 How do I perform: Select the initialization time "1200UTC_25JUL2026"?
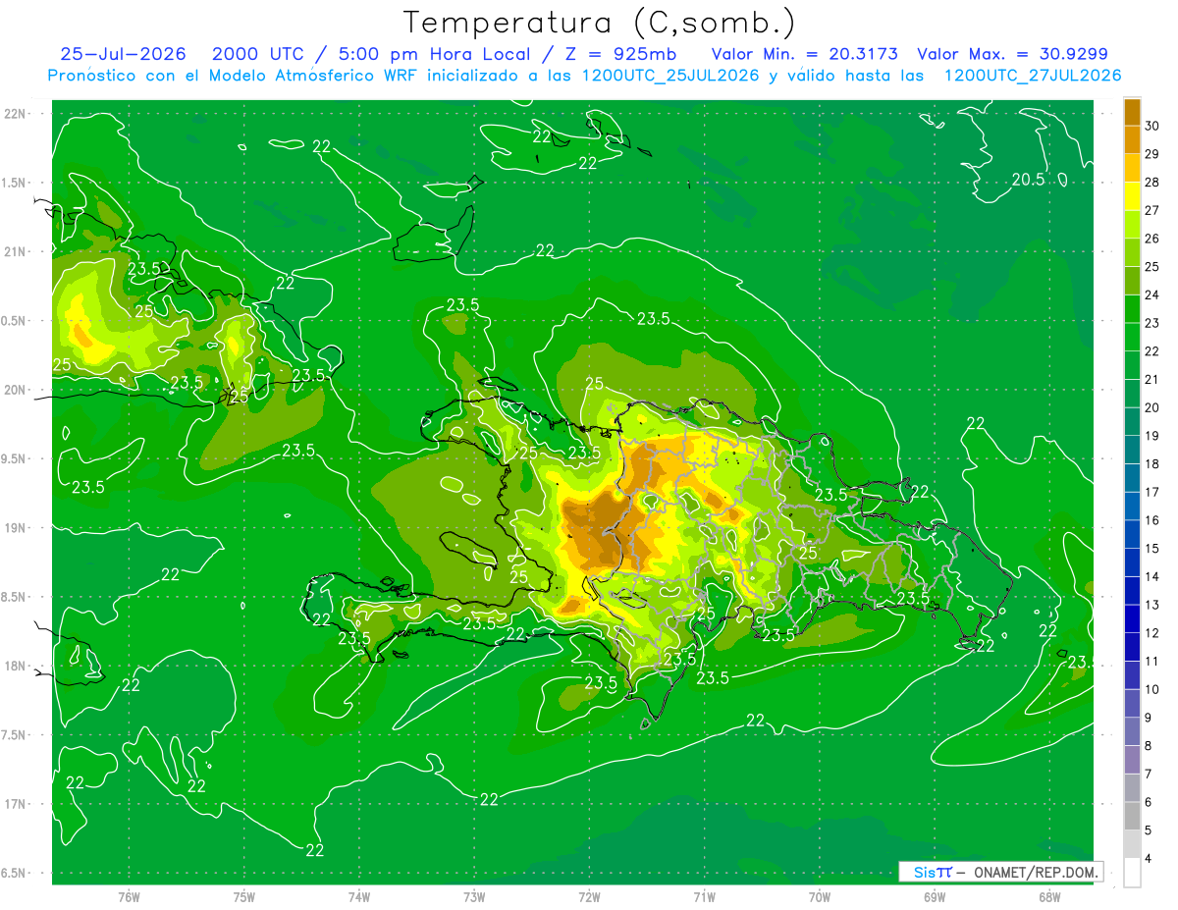click(x=670, y=76)
